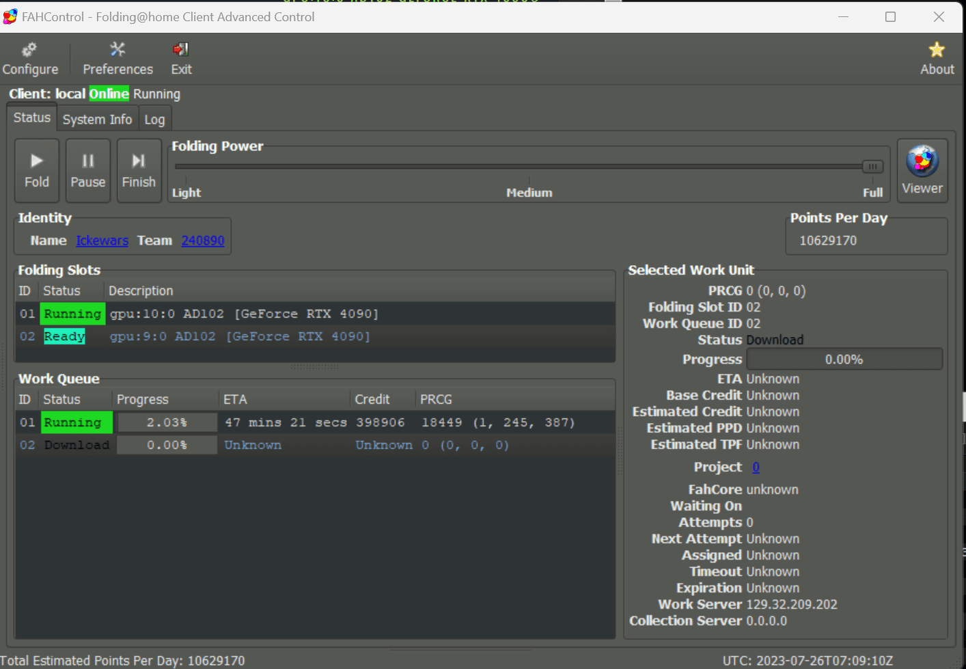Click the 47 mins 21 secs ETA cell
This screenshot has height=669, width=966.
tap(286, 422)
